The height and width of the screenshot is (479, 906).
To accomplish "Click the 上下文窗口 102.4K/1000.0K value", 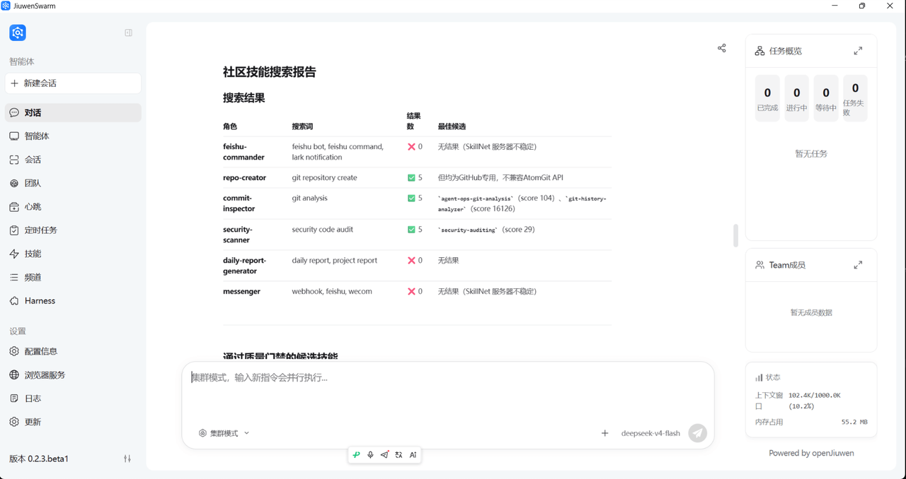I will [815, 401].
